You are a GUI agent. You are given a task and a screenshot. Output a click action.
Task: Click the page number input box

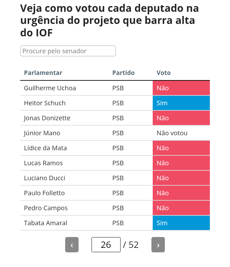tap(106, 245)
